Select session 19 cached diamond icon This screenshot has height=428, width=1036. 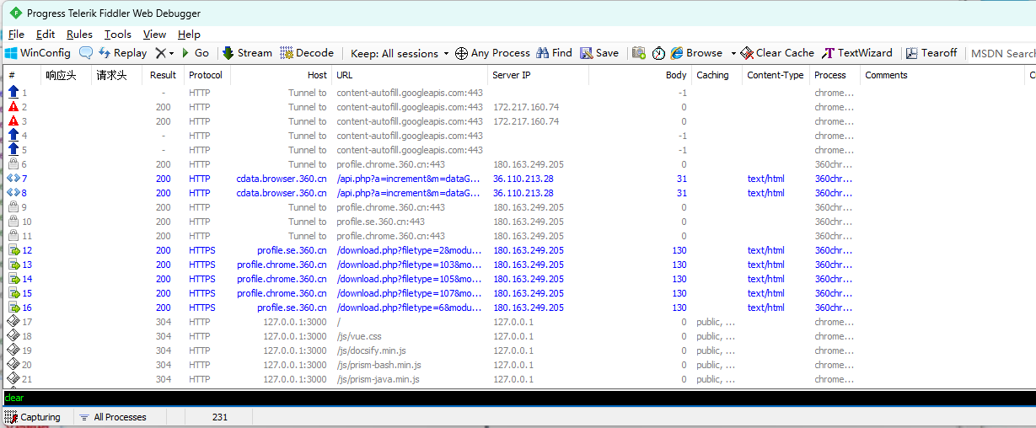click(x=13, y=350)
